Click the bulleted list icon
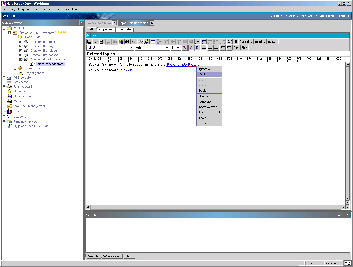 [x=204, y=42]
